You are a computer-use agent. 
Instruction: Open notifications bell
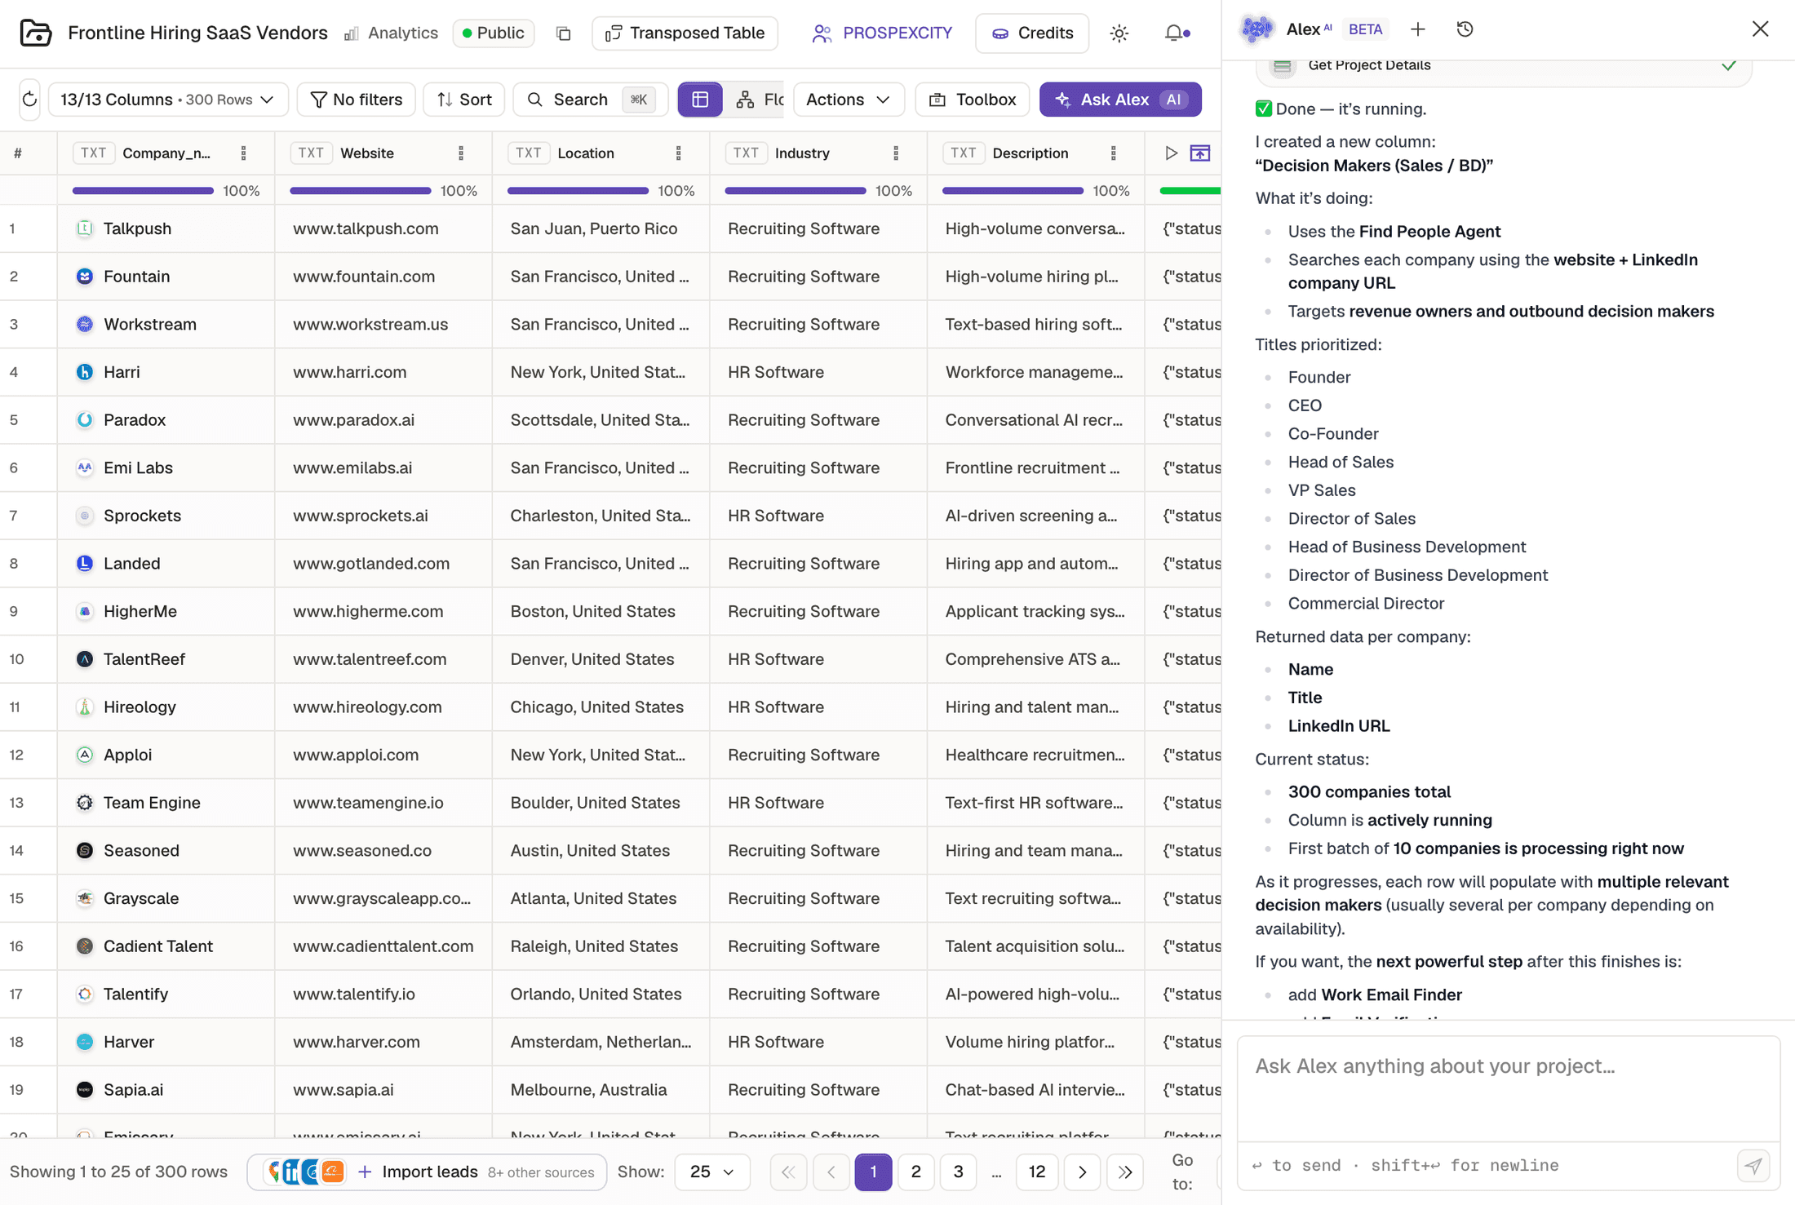1176,33
